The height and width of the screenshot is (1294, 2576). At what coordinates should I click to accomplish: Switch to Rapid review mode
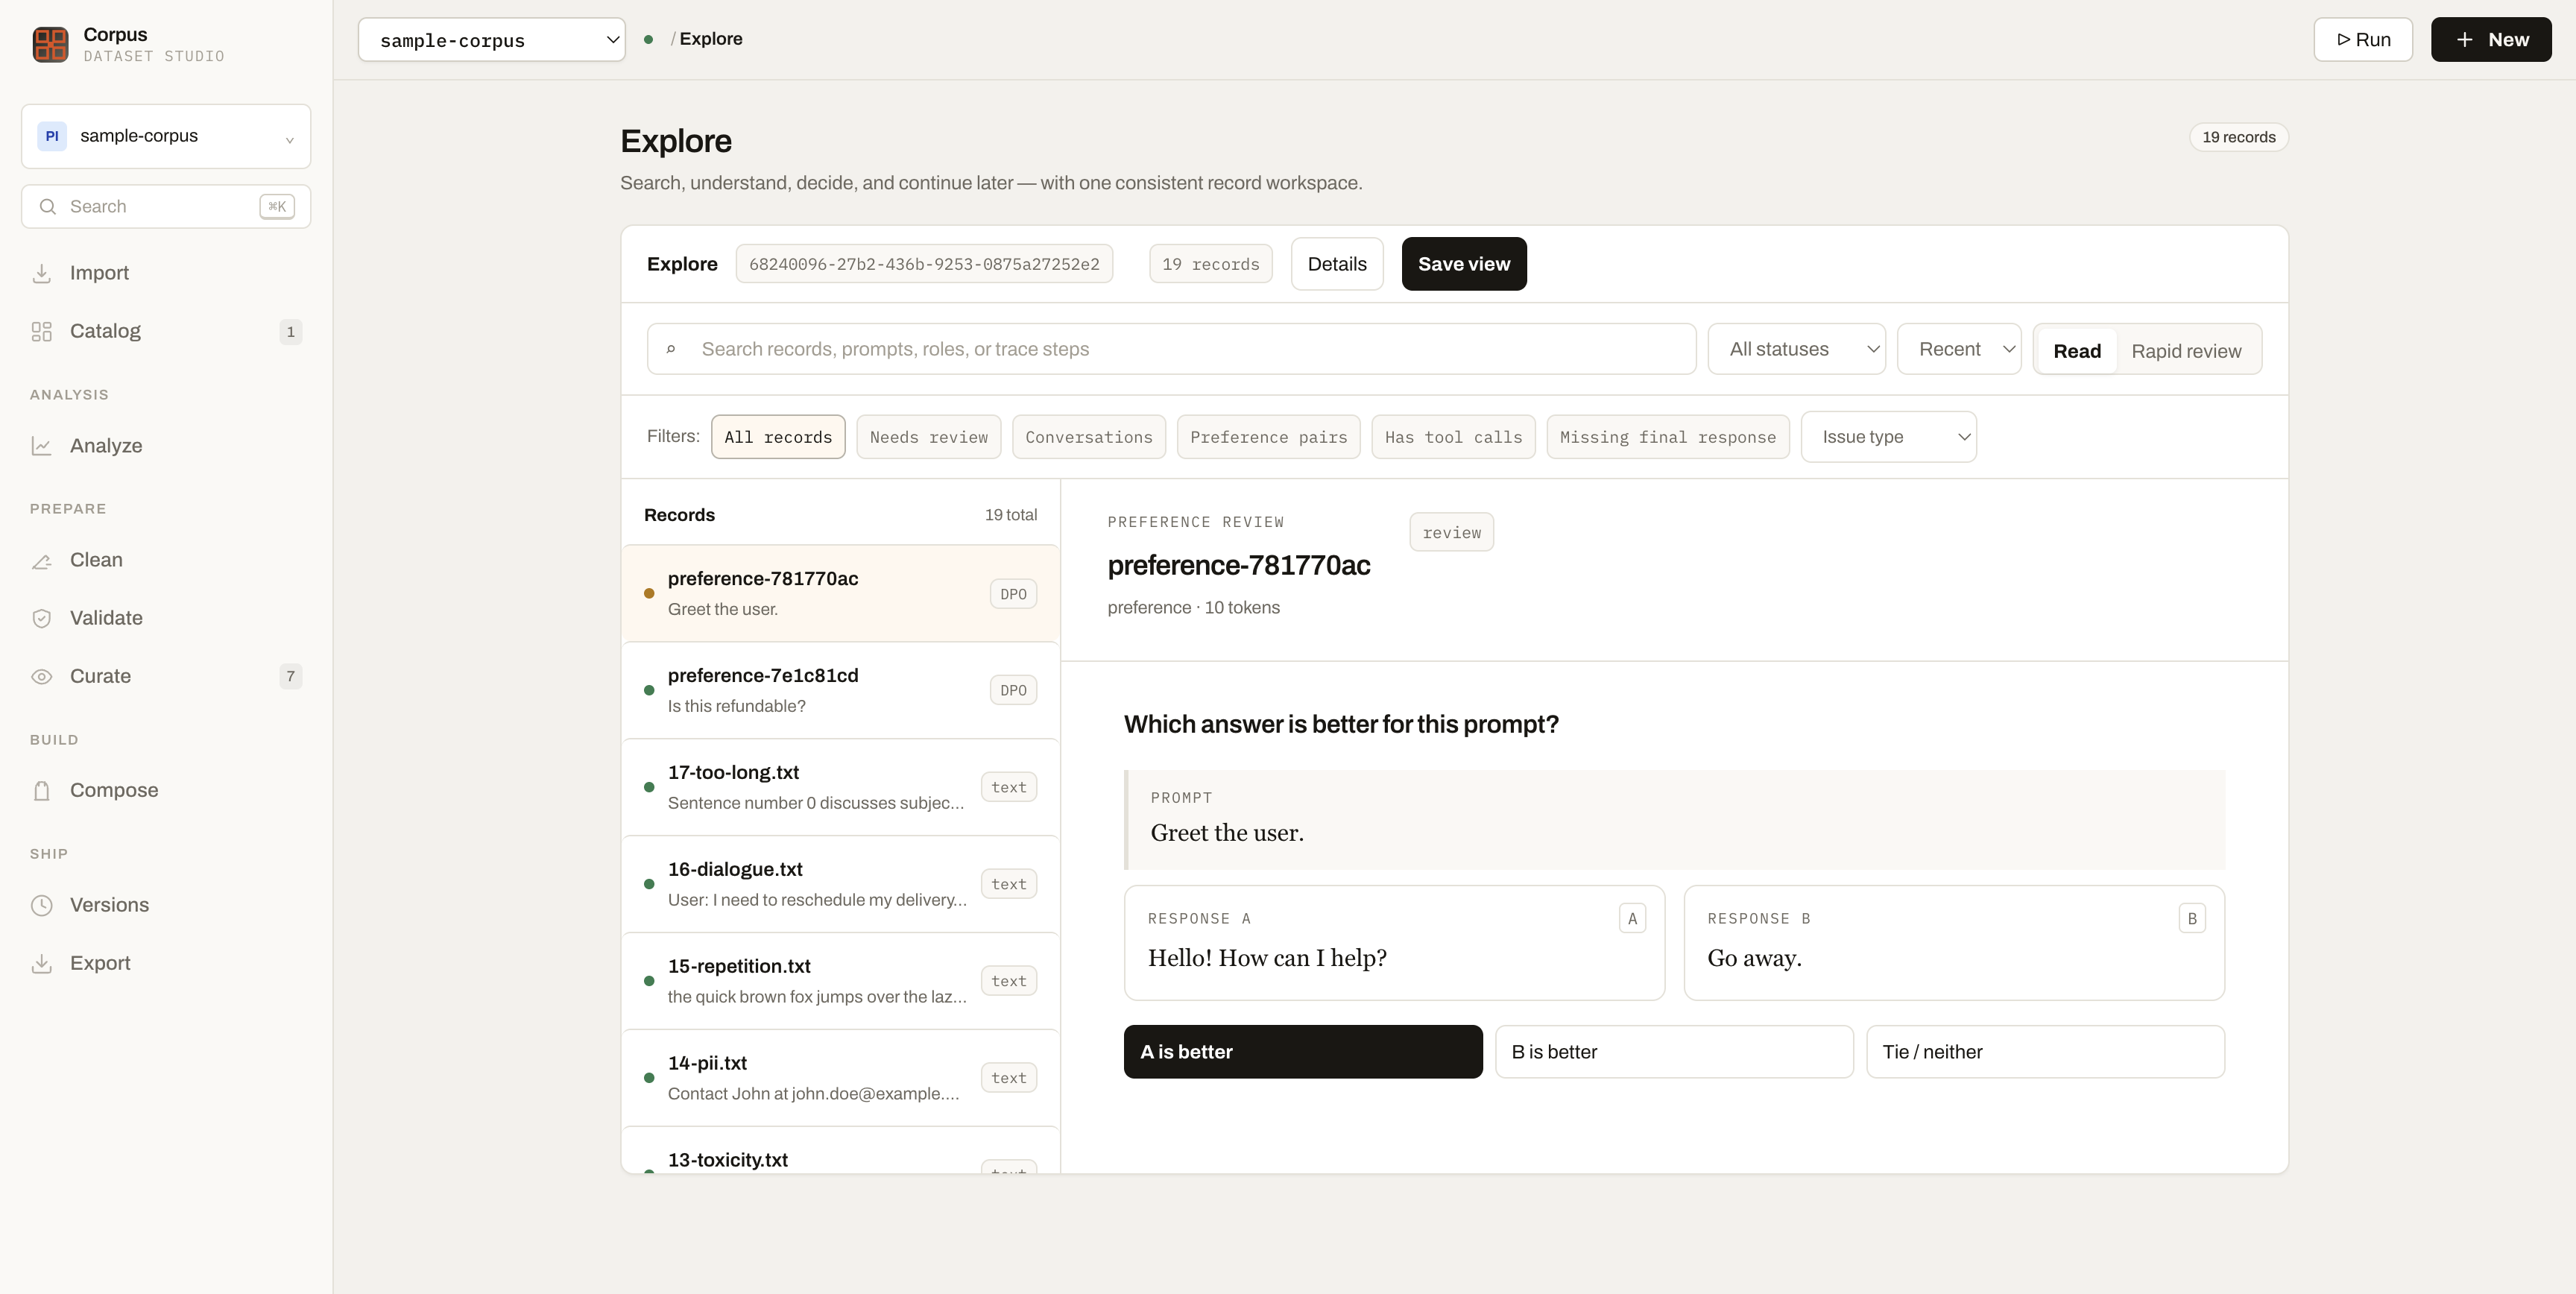tap(2186, 351)
